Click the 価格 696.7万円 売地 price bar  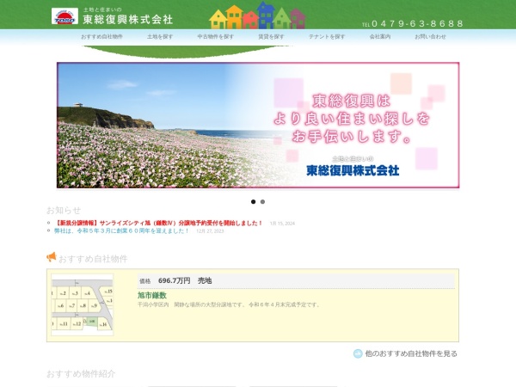(x=296, y=280)
